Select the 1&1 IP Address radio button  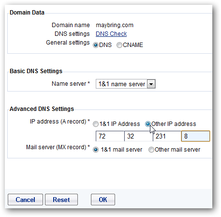pos(96,124)
